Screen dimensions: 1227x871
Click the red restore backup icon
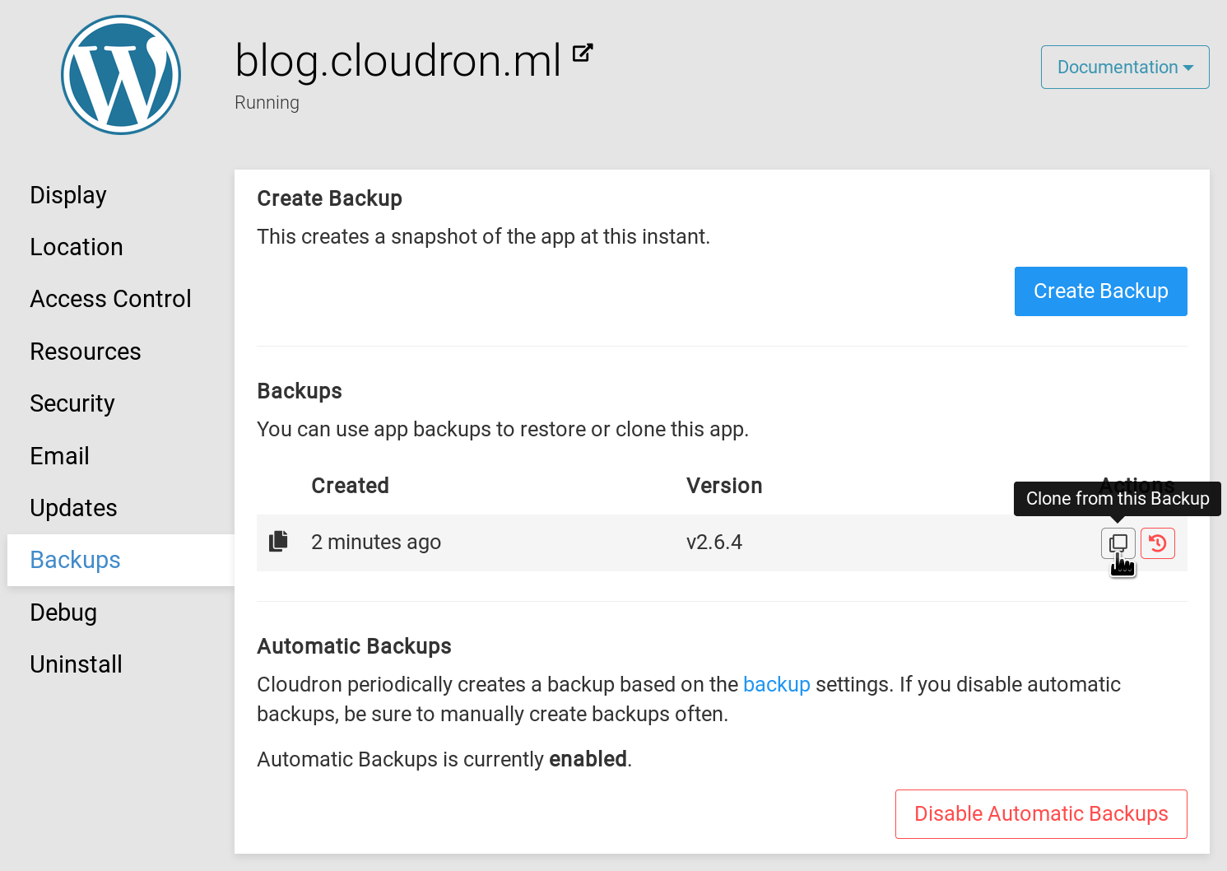[x=1157, y=543]
